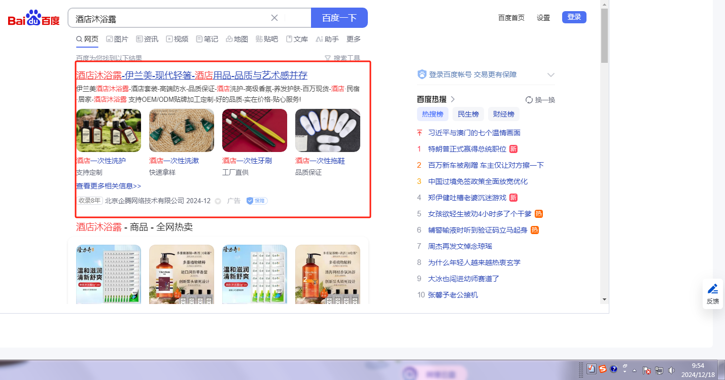Viewport: 725px width, 380px height.
Task: Click the 酒店一次性拖鞋 link
Action: tap(320, 161)
